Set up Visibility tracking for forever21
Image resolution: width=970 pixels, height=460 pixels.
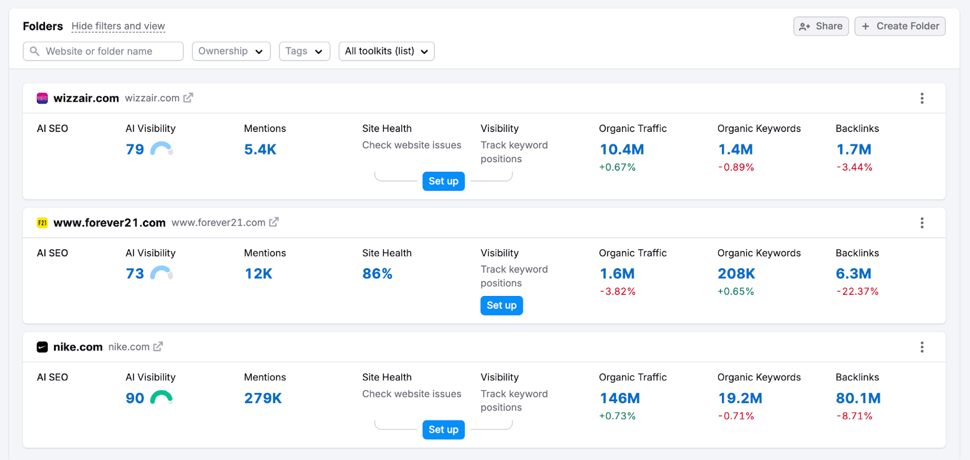(501, 306)
